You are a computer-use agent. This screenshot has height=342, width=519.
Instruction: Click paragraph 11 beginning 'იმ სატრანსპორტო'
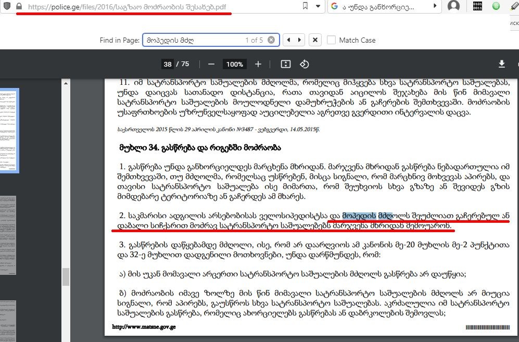(313, 97)
